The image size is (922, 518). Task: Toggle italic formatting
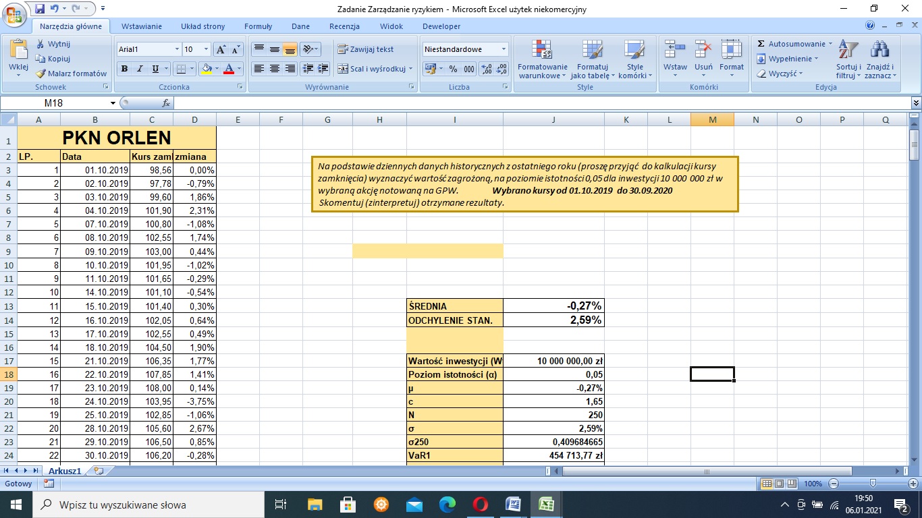coord(140,69)
